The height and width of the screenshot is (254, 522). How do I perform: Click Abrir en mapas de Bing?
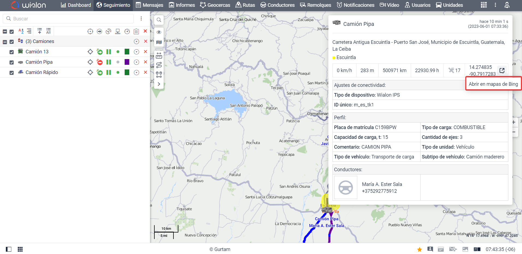click(x=493, y=84)
